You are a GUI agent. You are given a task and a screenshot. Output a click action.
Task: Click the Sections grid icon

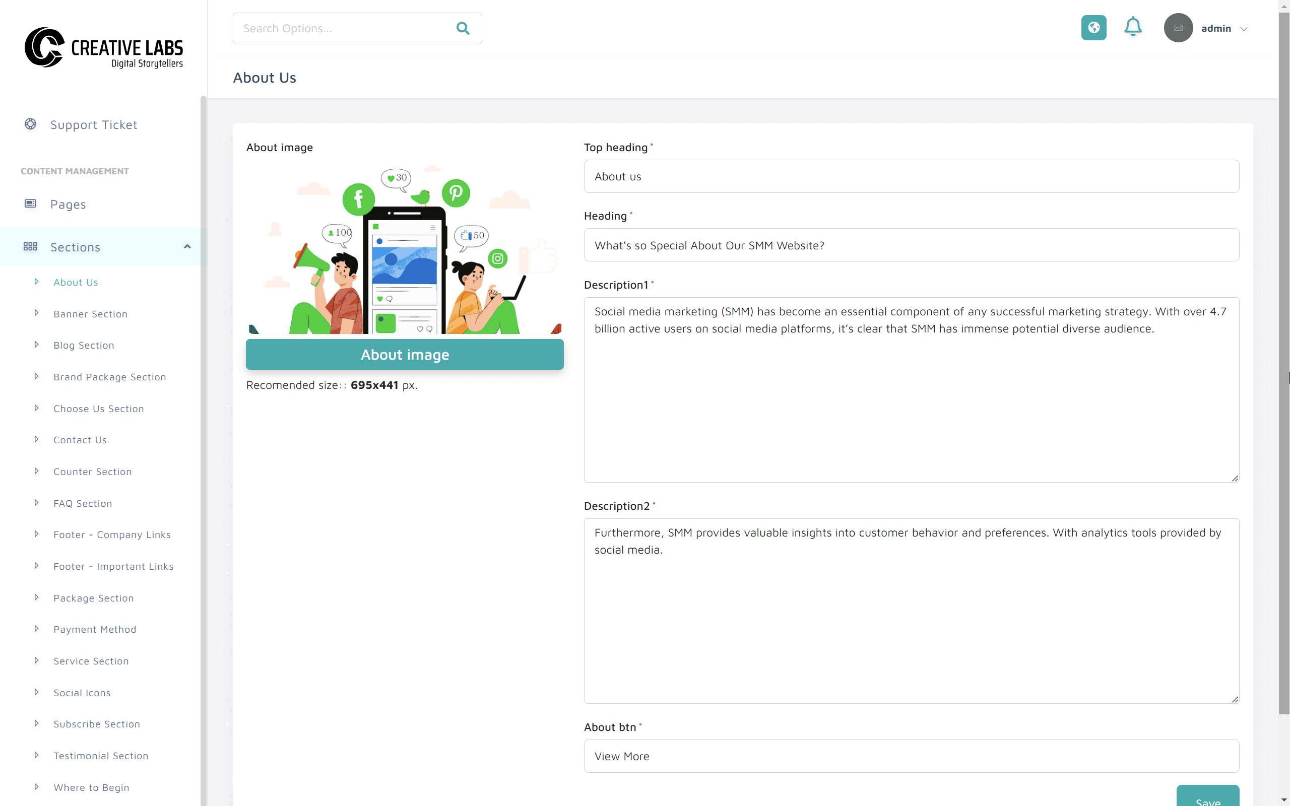(x=30, y=246)
